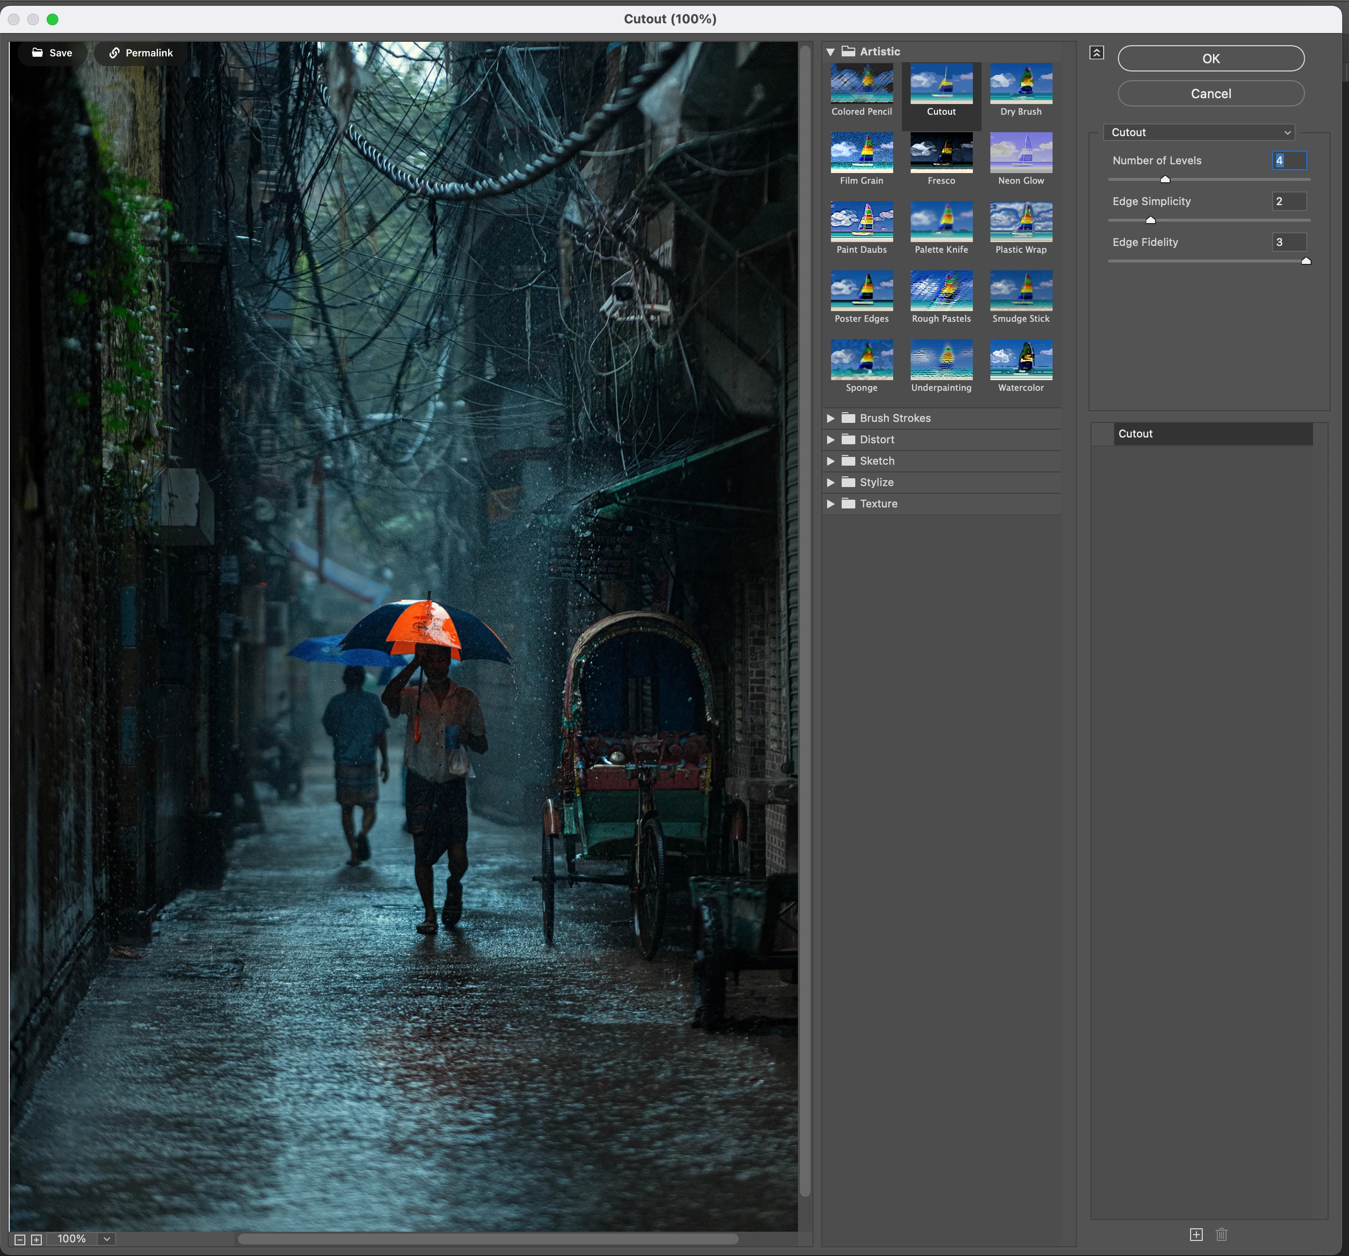The height and width of the screenshot is (1256, 1349).
Task: Click the Permalink button
Action: 141,53
